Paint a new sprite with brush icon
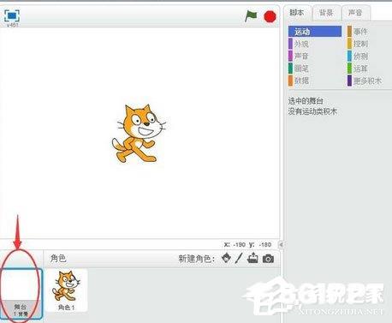 tap(239, 258)
